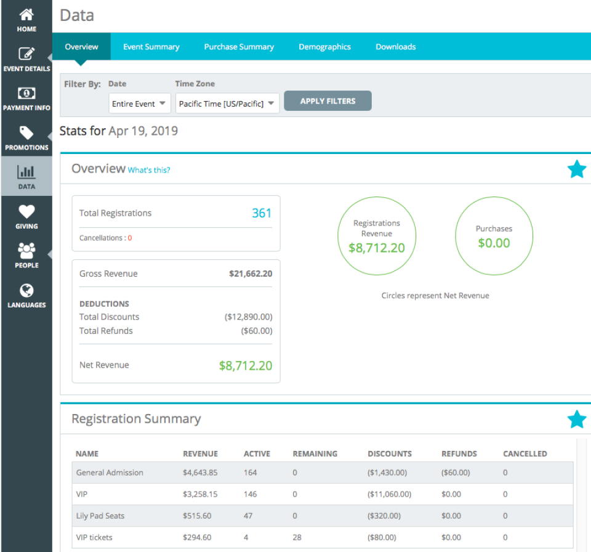Image resolution: width=591 pixels, height=552 pixels.
Task: Switch to the Event Summary tab
Action: [x=151, y=46]
